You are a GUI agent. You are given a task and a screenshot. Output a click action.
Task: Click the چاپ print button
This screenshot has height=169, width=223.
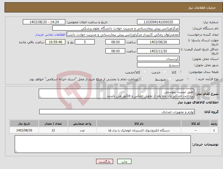point(124,161)
